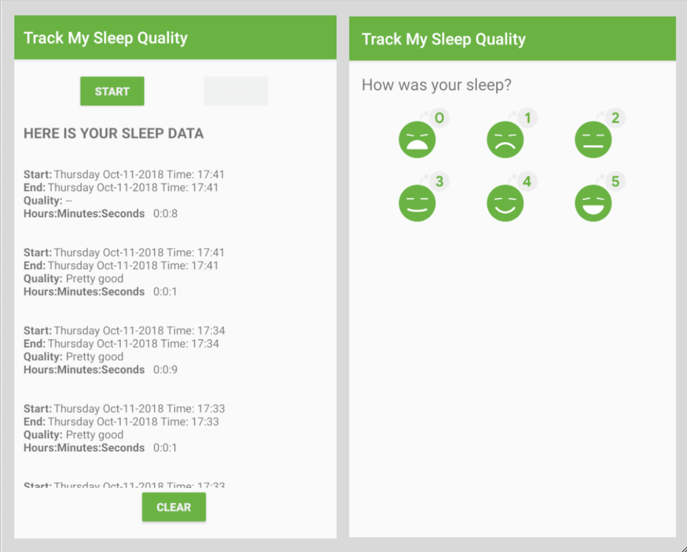Rate sleep with the crying face 0 icon
687x552 pixels.
(x=417, y=140)
